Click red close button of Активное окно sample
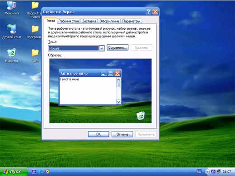This screenshot has height=176, width=235. pos(117,74)
